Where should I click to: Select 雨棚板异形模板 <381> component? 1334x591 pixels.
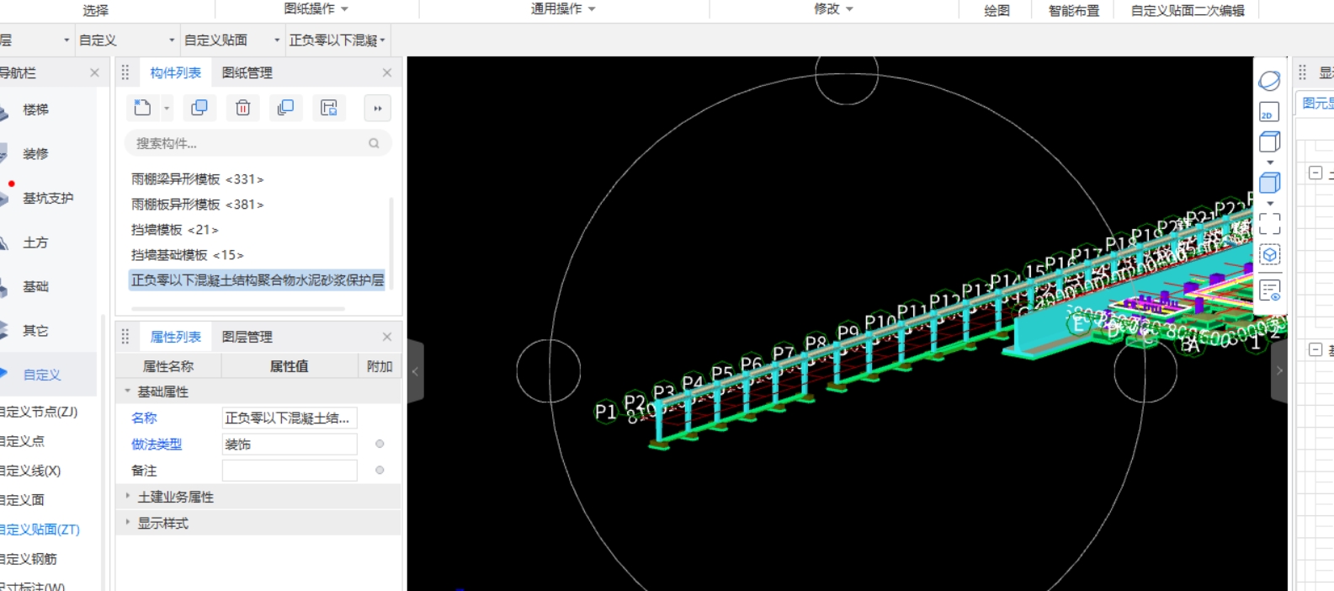(x=198, y=205)
